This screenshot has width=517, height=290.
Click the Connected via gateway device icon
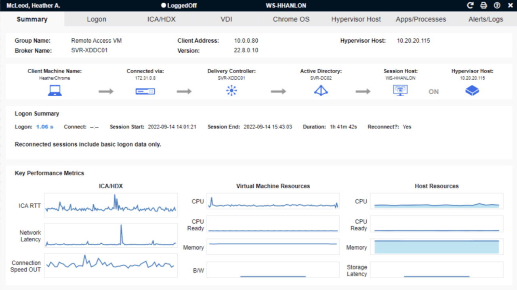tap(145, 91)
